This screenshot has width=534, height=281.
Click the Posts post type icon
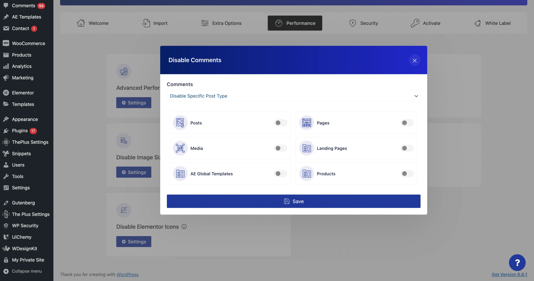coord(180,123)
